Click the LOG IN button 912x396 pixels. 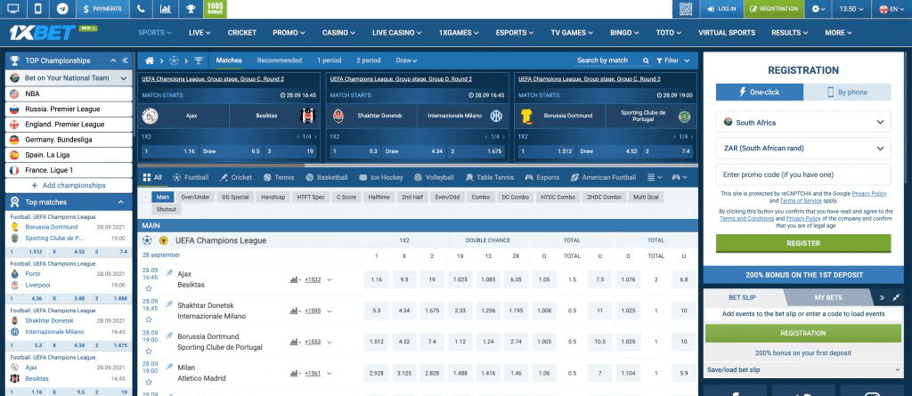click(x=721, y=9)
